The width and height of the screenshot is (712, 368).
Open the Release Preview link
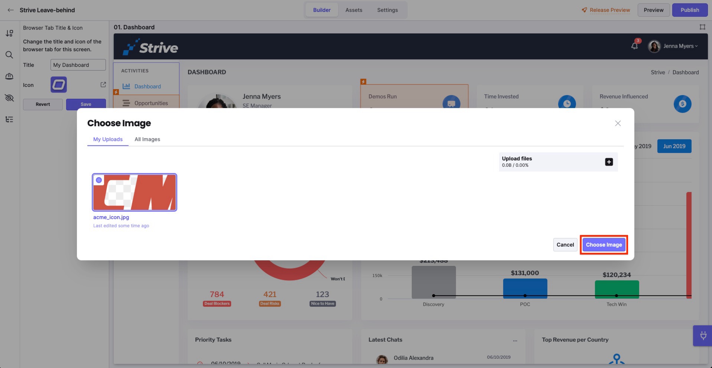[610, 10]
